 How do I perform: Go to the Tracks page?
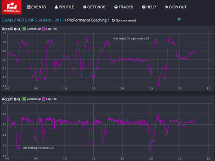pyautogui.click(x=124, y=7)
